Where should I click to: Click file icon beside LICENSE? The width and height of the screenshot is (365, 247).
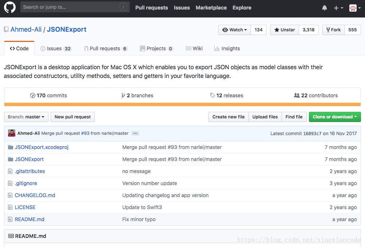[x=10, y=207]
